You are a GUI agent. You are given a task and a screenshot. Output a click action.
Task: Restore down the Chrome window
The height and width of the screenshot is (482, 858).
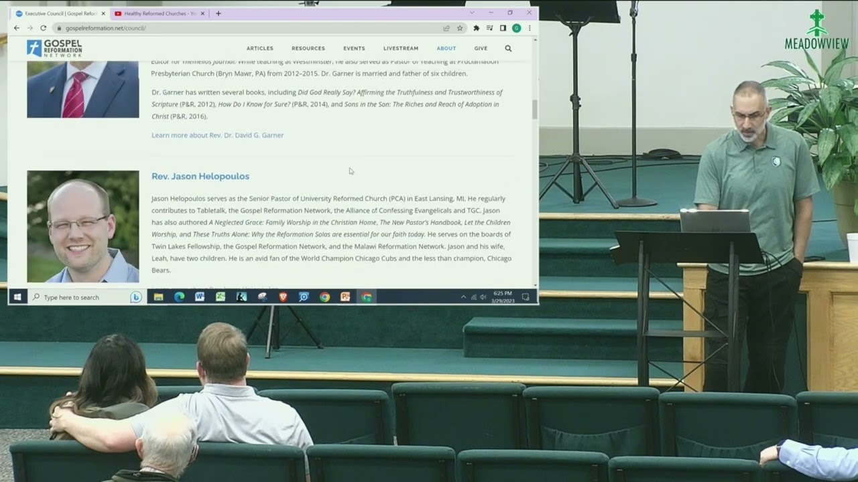(x=510, y=13)
